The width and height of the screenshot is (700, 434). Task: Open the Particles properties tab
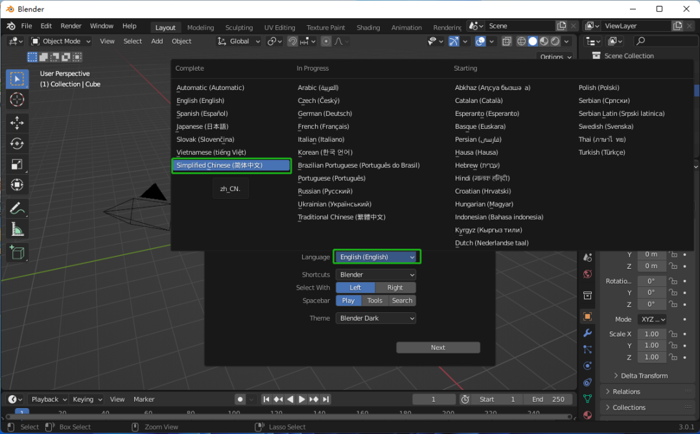[587, 349]
